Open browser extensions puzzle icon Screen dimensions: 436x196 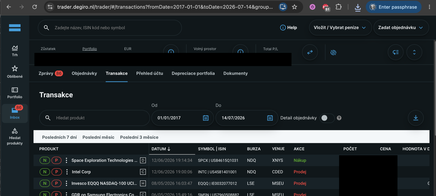[338, 7]
